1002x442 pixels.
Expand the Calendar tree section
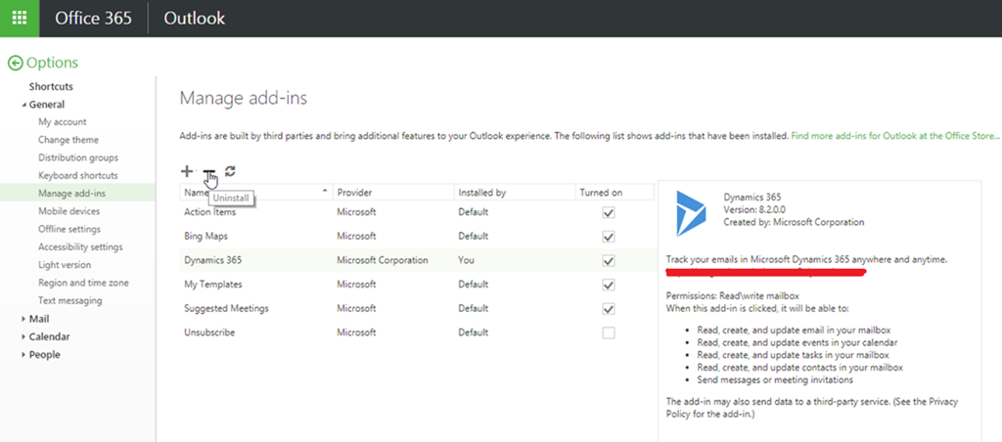(x=24, y=336)
